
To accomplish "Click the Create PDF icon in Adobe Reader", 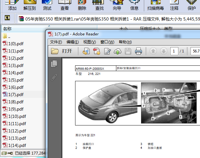I will point(97,51).
